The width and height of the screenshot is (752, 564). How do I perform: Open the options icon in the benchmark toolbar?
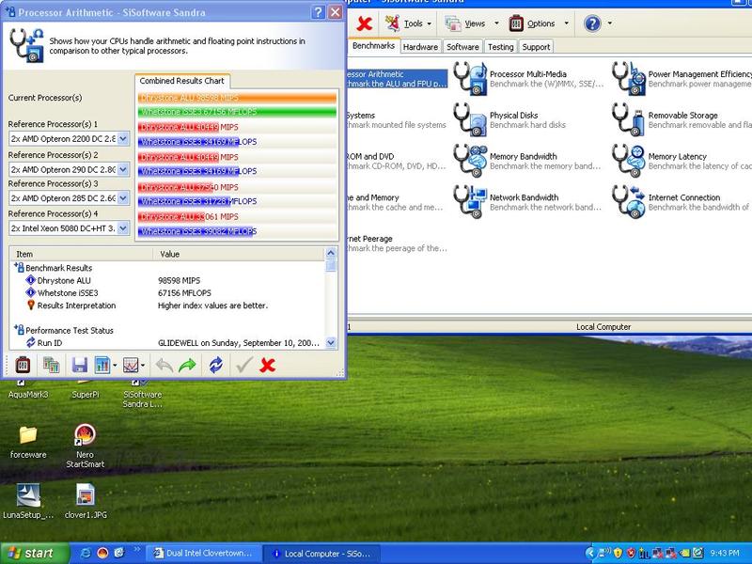(x=23, y=366)
